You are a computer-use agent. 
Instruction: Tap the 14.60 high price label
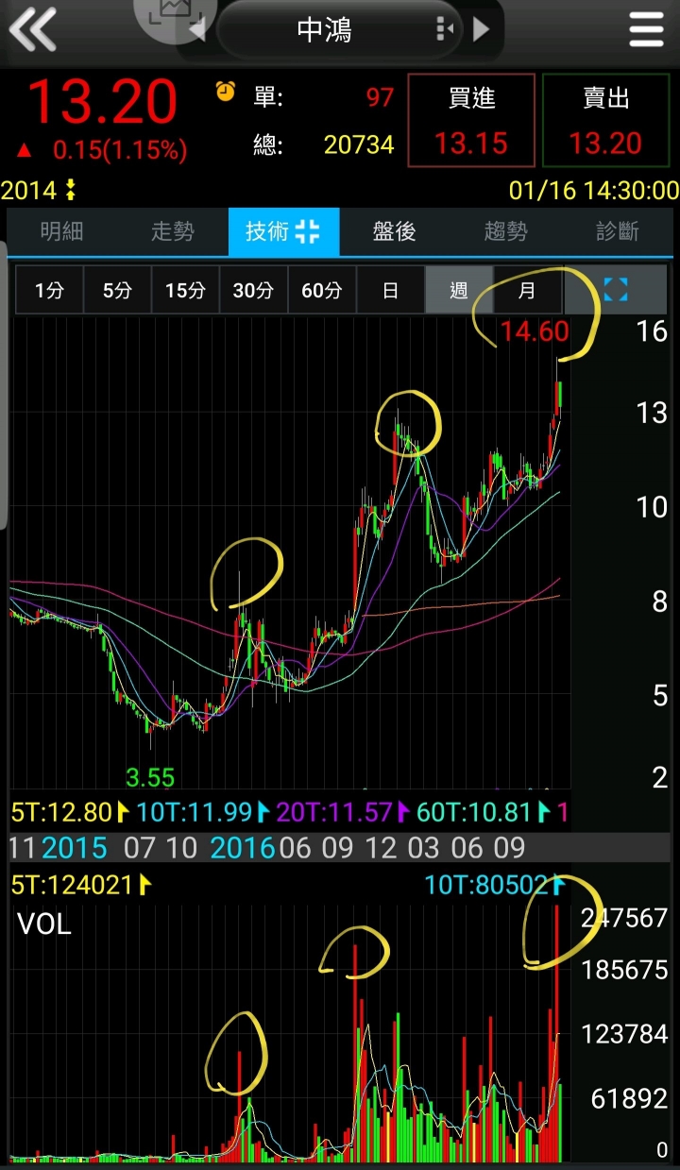(x=535, y=331)
